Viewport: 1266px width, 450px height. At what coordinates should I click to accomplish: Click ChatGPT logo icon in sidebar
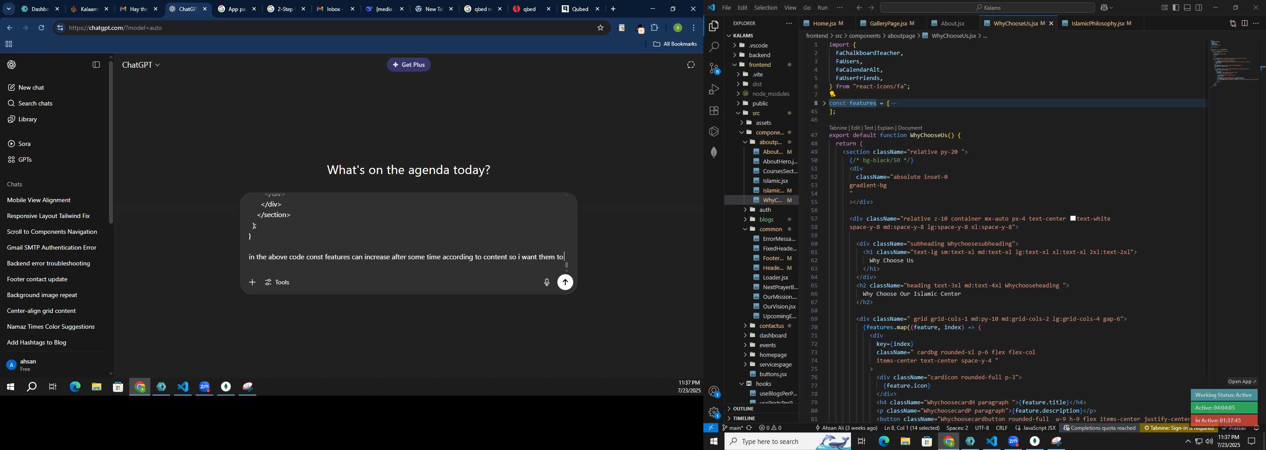(x=12, y=65)
